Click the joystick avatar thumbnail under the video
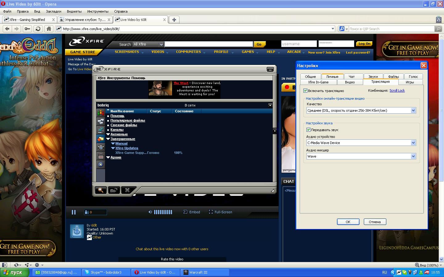The height and width of the screenshot is (277, 444). (77, 231)
